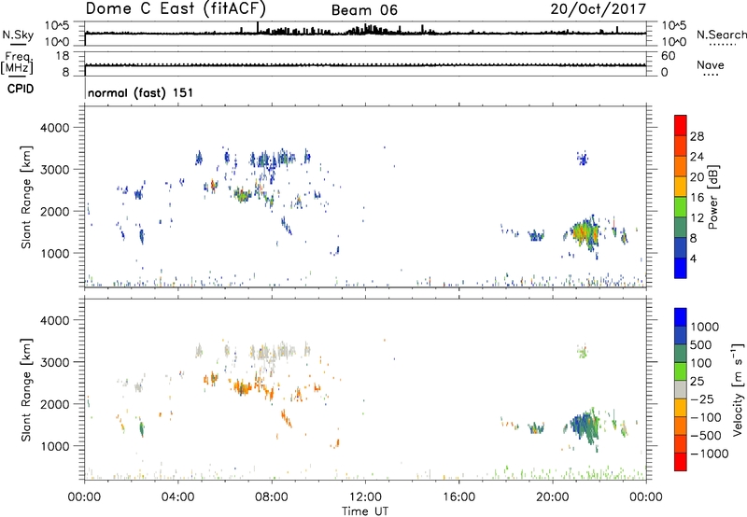Viewport: 747px width, 517px height.
Task: Click the "08:00" time tick label
Action: pyautogui.click(x=272, y=497)
